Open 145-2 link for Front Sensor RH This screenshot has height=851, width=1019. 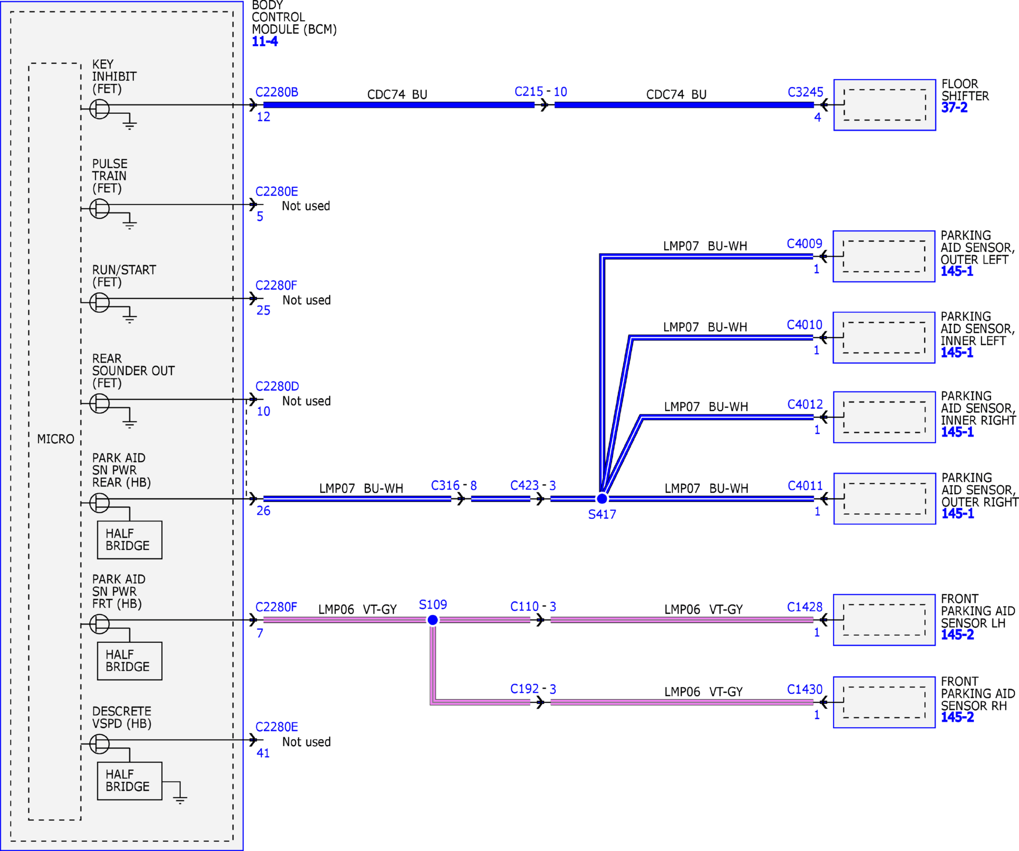(957, 717)
